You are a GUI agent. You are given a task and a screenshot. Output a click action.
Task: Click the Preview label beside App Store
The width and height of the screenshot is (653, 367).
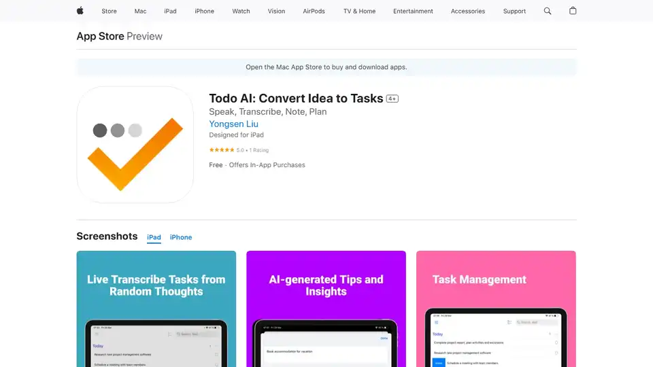[x=144, y=36]
